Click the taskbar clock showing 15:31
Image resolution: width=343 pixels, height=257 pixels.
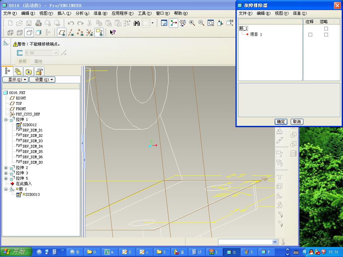(x=333, y=252)
